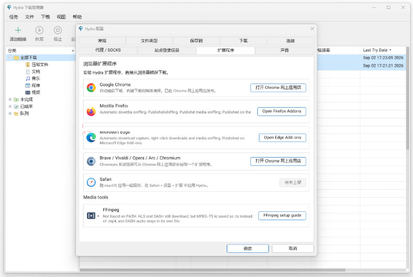Screen dimensions: 413x277
Task: Open the 保存到 configuration tab
Action: (x=196, y=40)
